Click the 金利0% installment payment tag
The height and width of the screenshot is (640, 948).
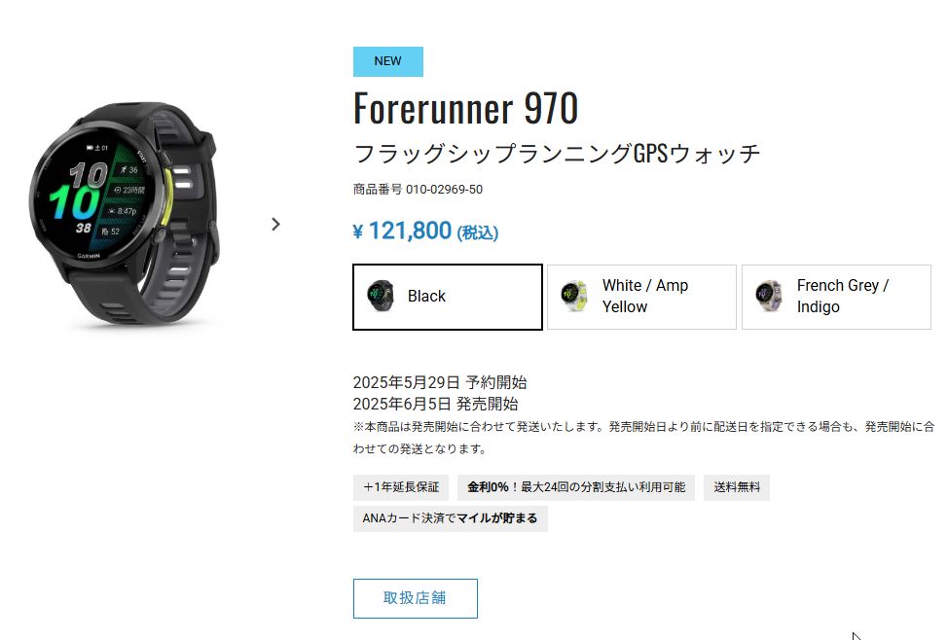tap(576, 487)
